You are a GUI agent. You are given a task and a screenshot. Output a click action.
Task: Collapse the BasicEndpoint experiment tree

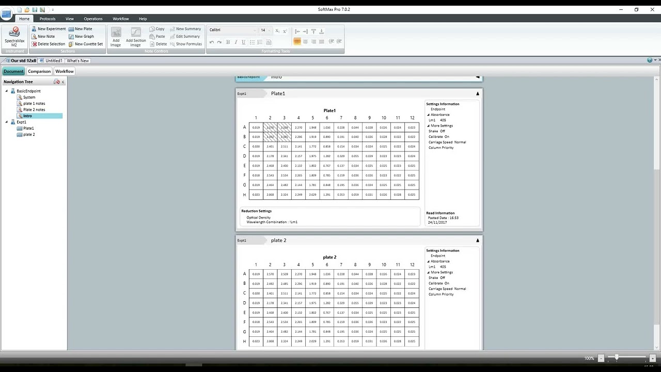point(6,91)
